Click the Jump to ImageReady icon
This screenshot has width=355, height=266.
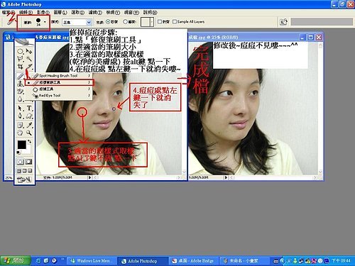(x=24, y=180)
